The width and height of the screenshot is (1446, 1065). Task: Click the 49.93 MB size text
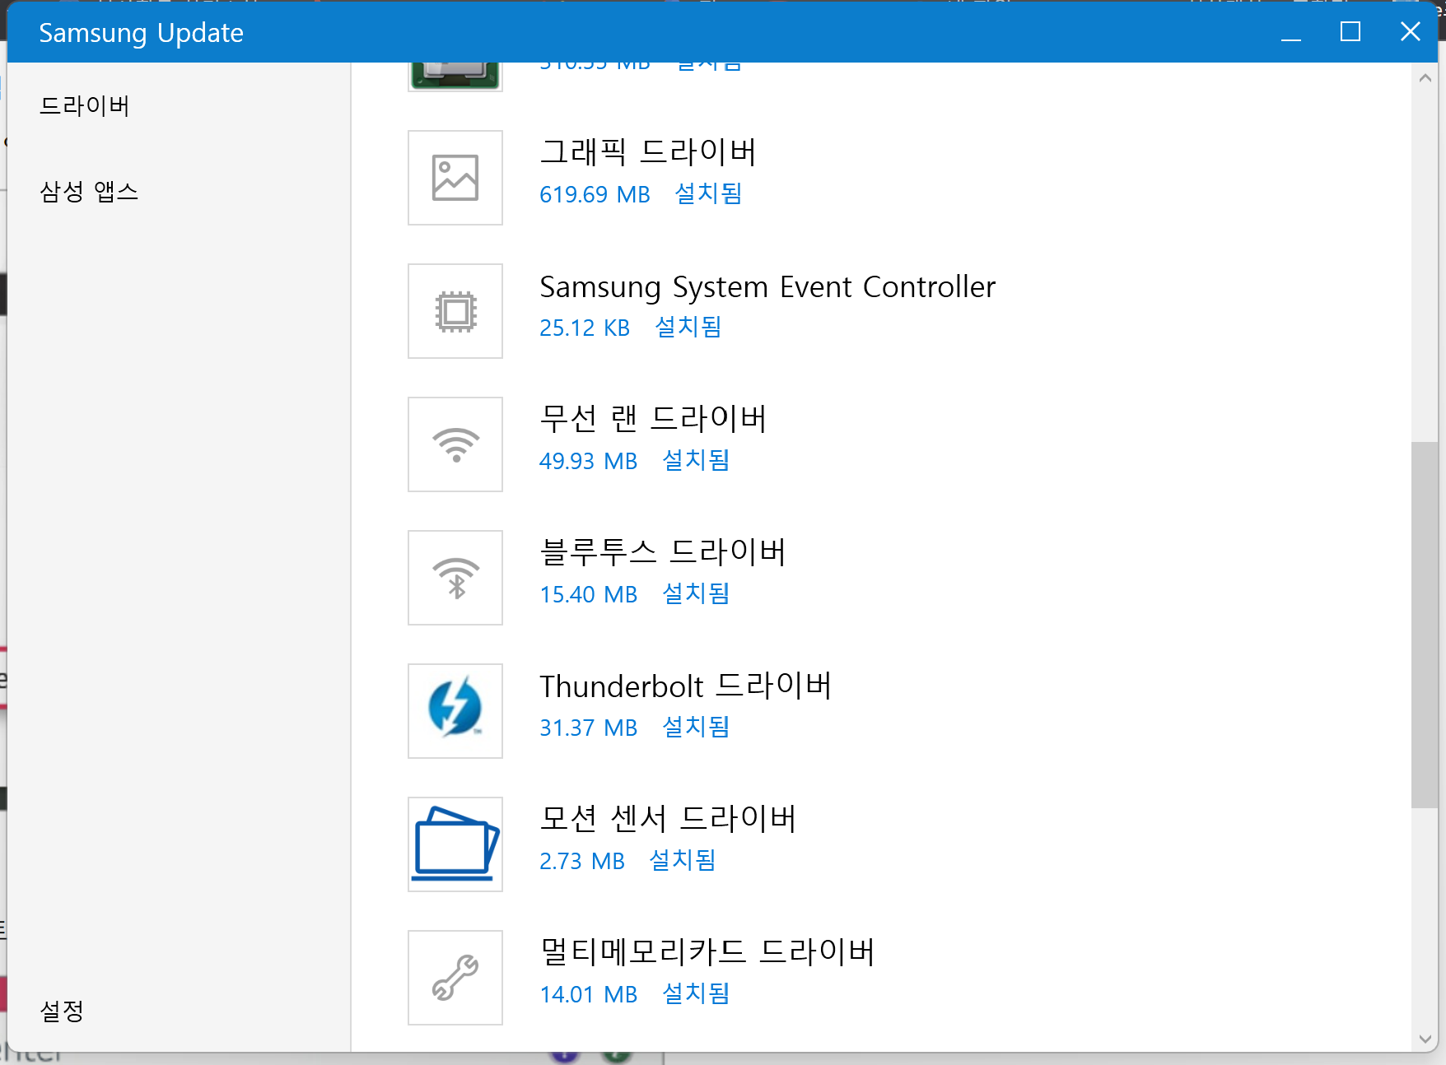(x=588, y=461)
